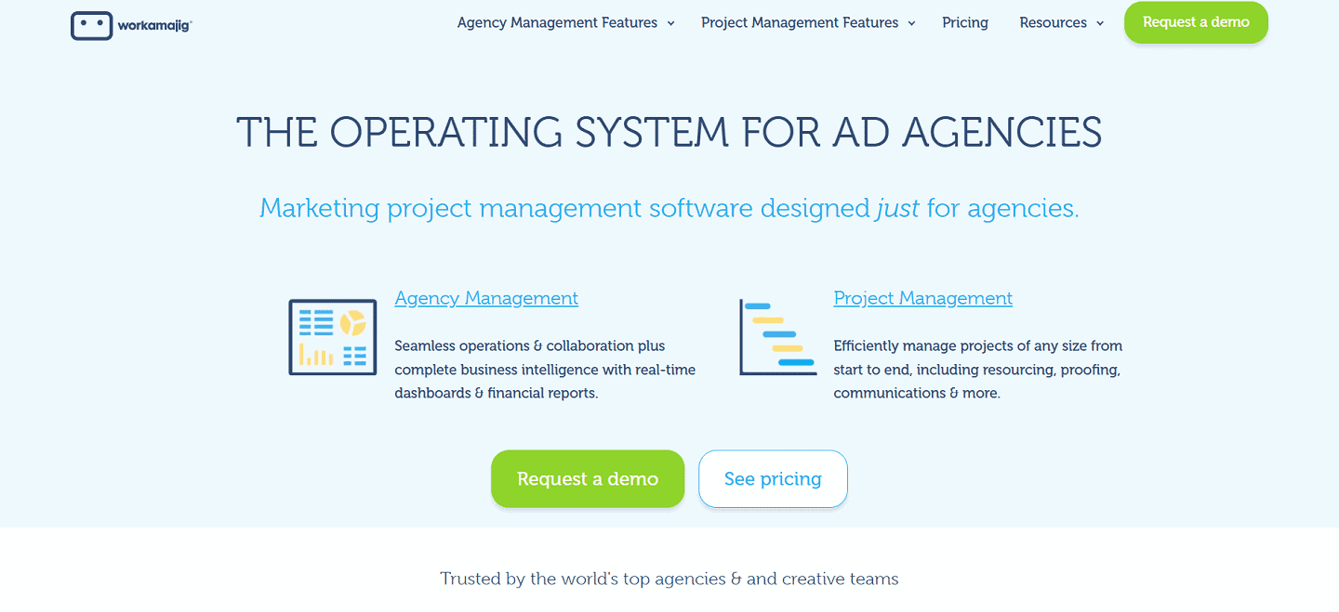Open Agency Management Features in the navigation
Image resolution: width=1339 pixels, height=612 pixels.
click(556, 22)
